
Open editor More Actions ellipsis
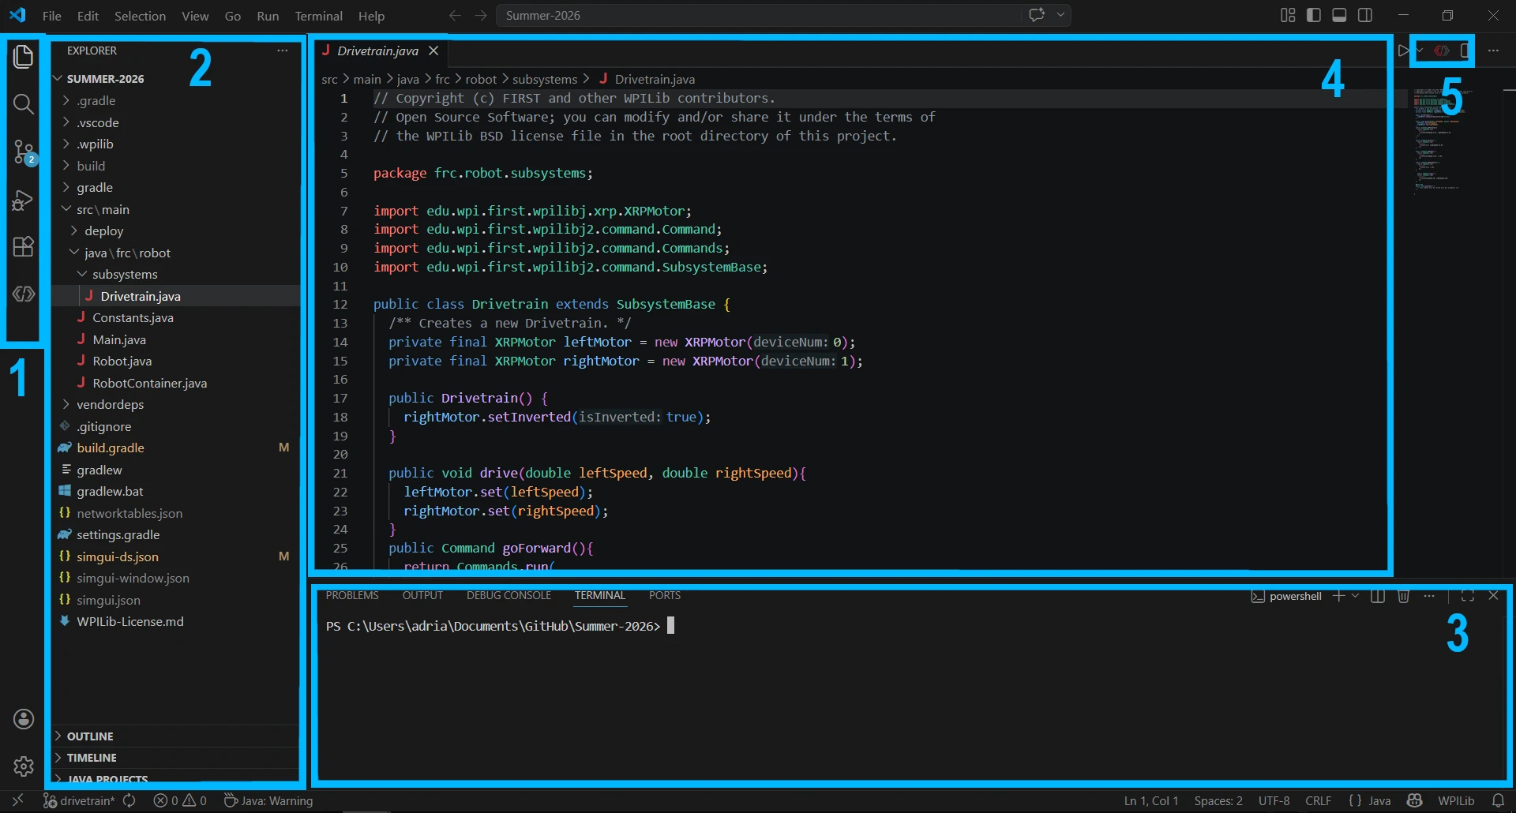(x=1493, y=51)
